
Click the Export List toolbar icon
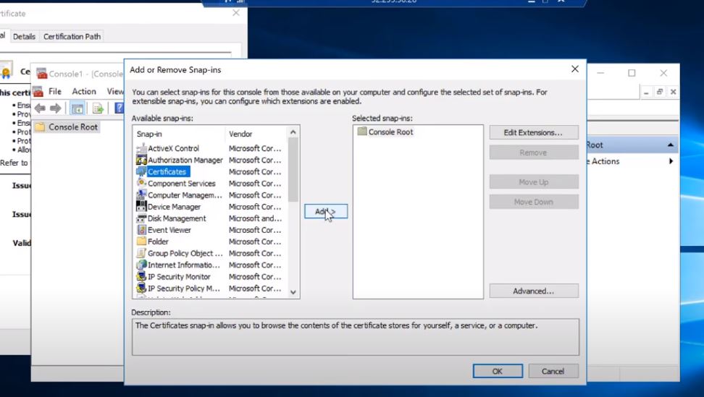click(x=98, y=108)
